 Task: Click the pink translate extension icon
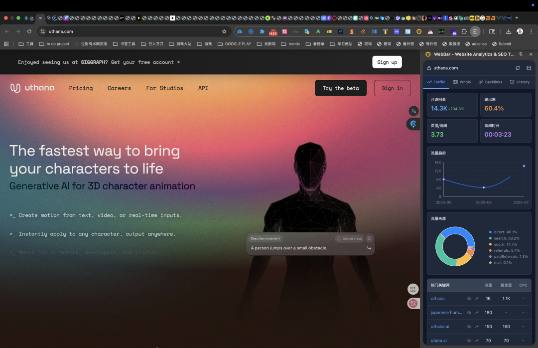284,31
